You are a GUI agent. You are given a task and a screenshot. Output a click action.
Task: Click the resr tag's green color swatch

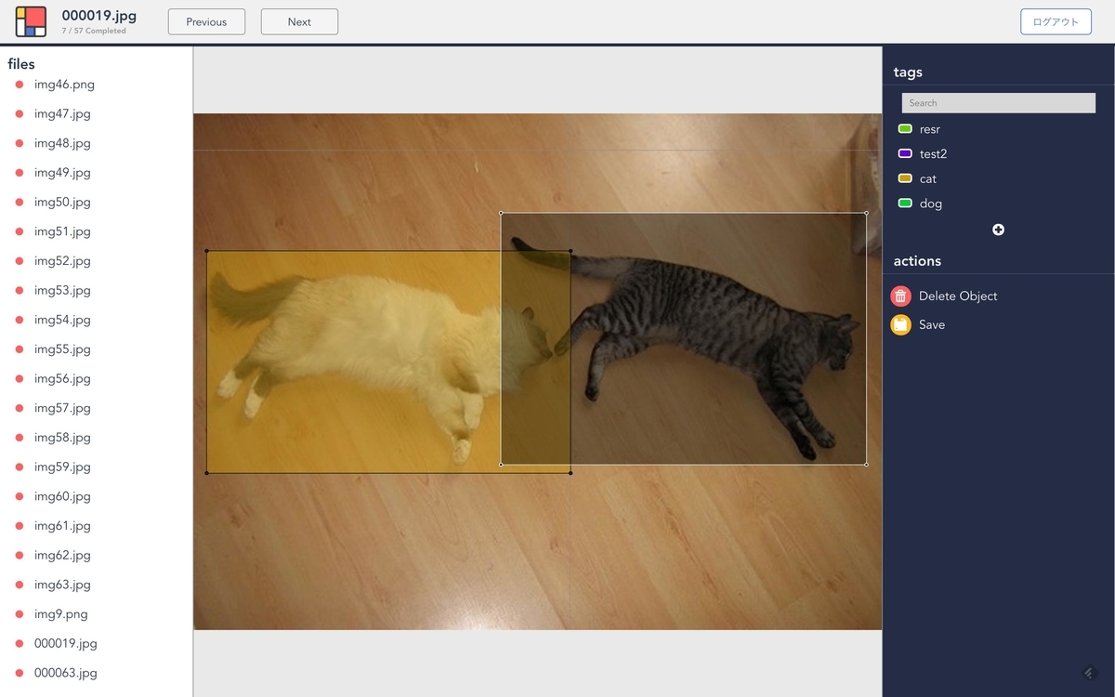point(905,128)
